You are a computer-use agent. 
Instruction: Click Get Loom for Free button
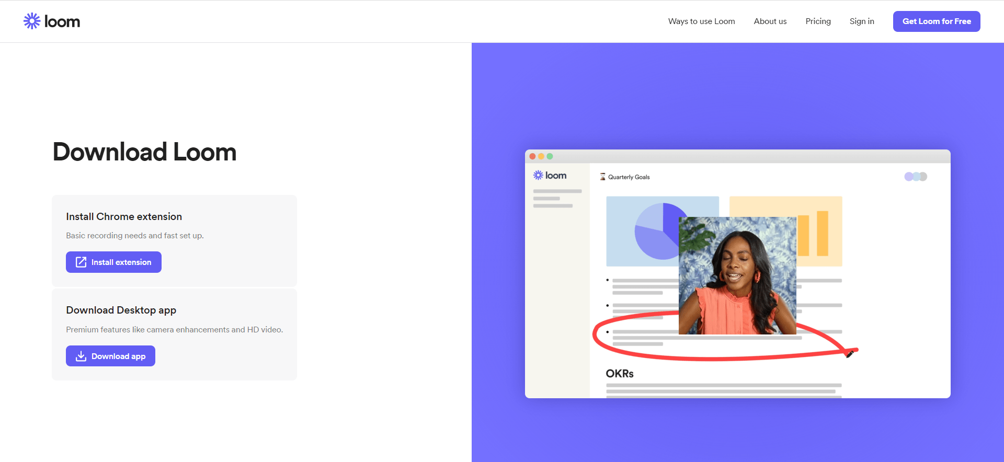tap(936, 21)
